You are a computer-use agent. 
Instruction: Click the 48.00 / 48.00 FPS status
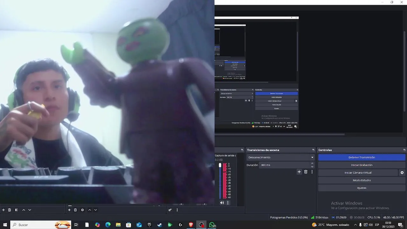[394, 218]
